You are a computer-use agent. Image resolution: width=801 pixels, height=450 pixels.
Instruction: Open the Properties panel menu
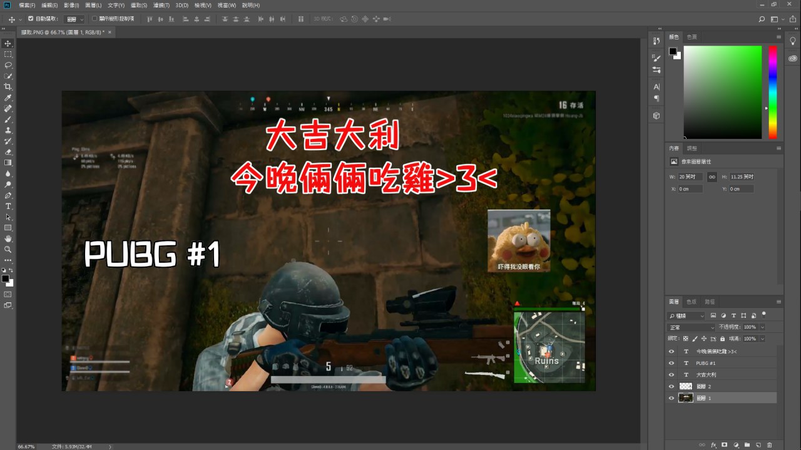(778, 148)
